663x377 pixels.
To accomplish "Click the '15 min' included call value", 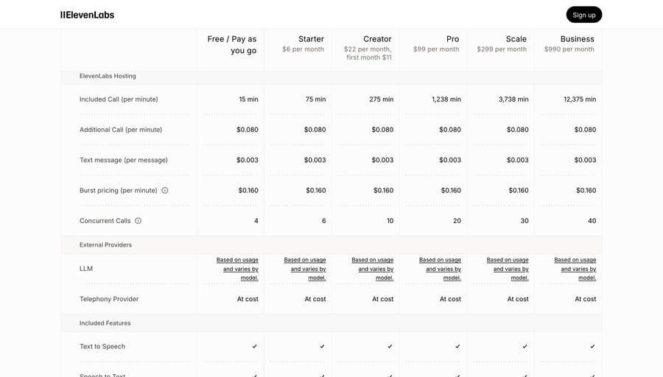I will click(249, 99).
